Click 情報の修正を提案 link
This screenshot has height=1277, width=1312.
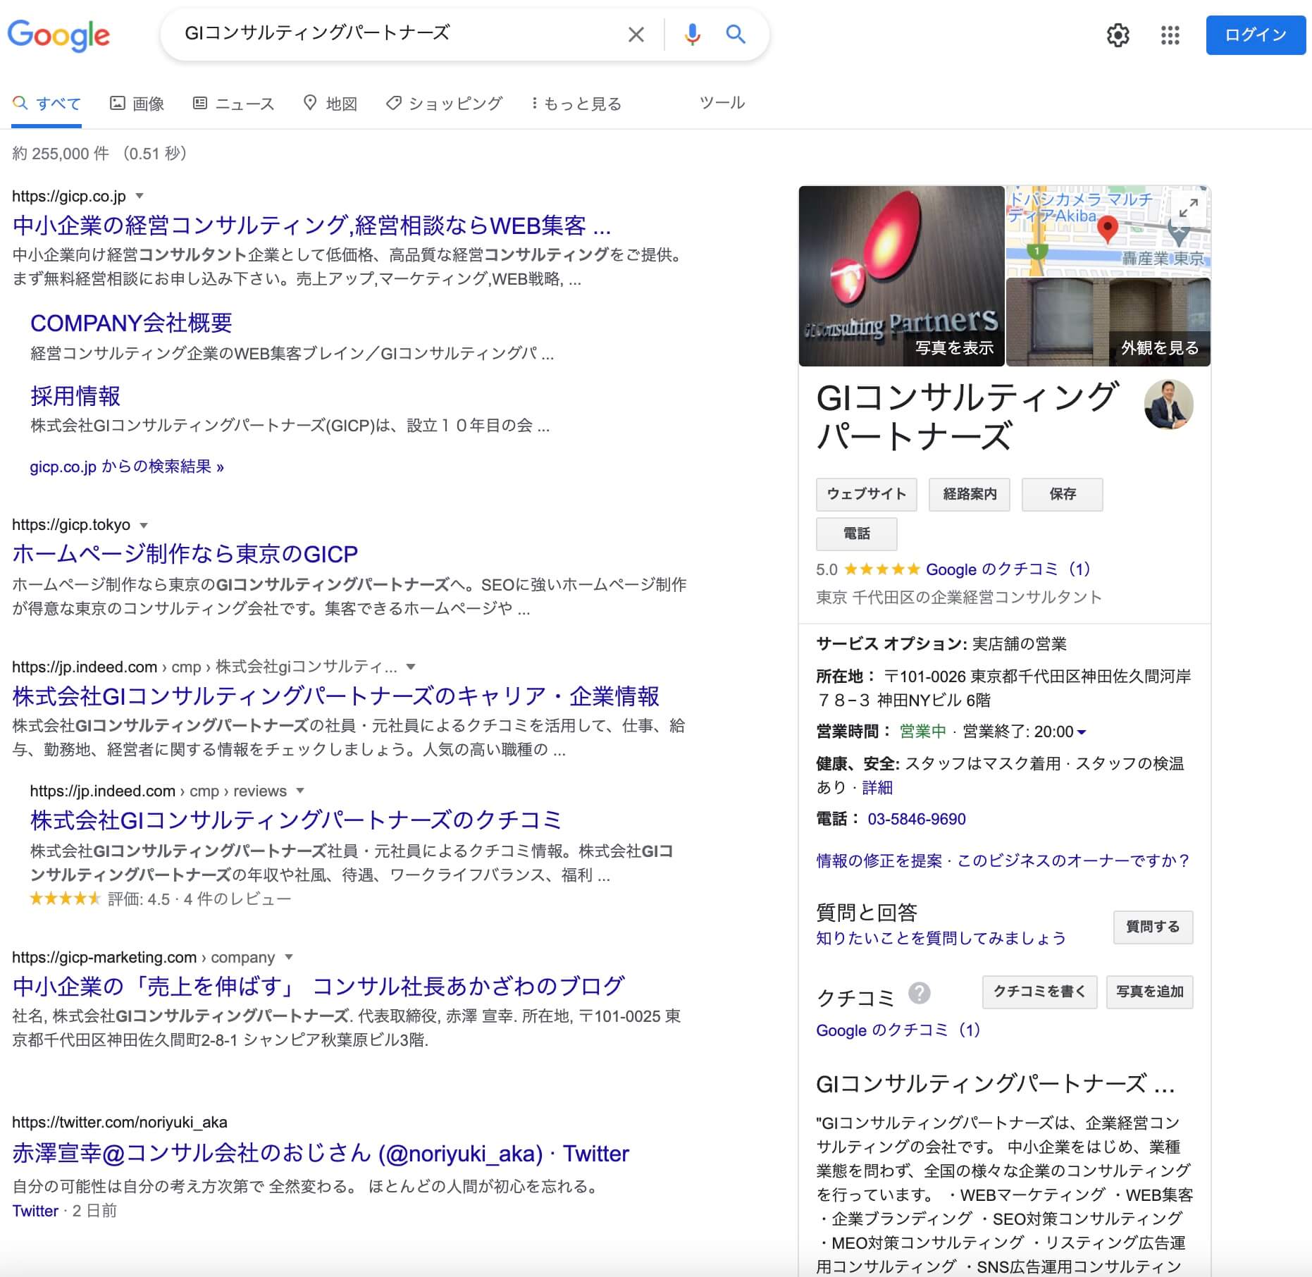(879, 861)
